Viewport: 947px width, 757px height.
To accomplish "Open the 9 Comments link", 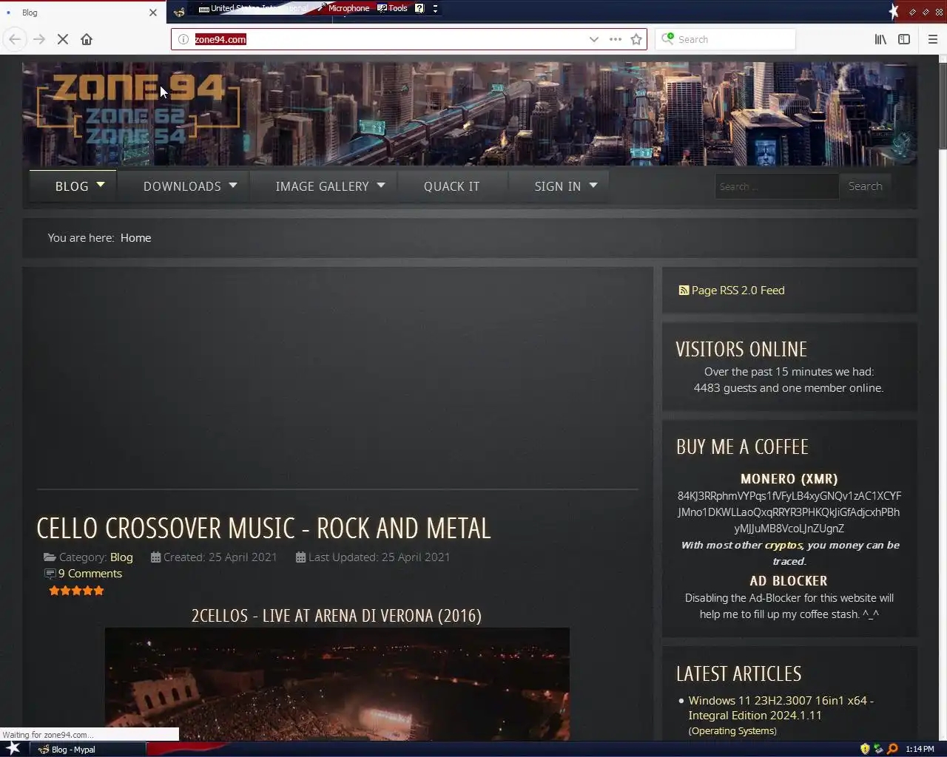I will [x=90, y=574].
